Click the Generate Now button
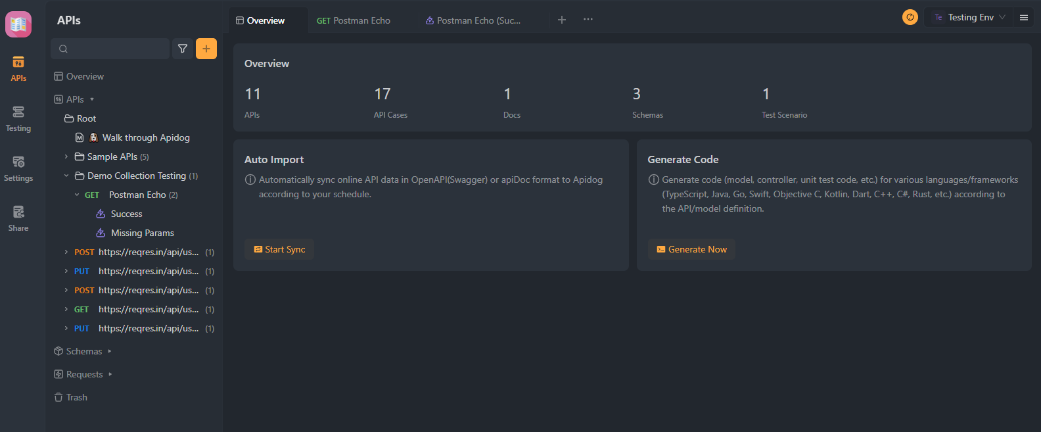The image size is (1041, 432). 691,249
